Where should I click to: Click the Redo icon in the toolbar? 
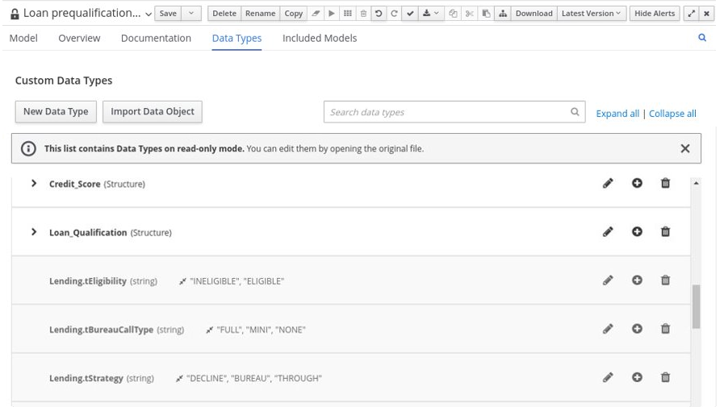(x=394, y=14)
